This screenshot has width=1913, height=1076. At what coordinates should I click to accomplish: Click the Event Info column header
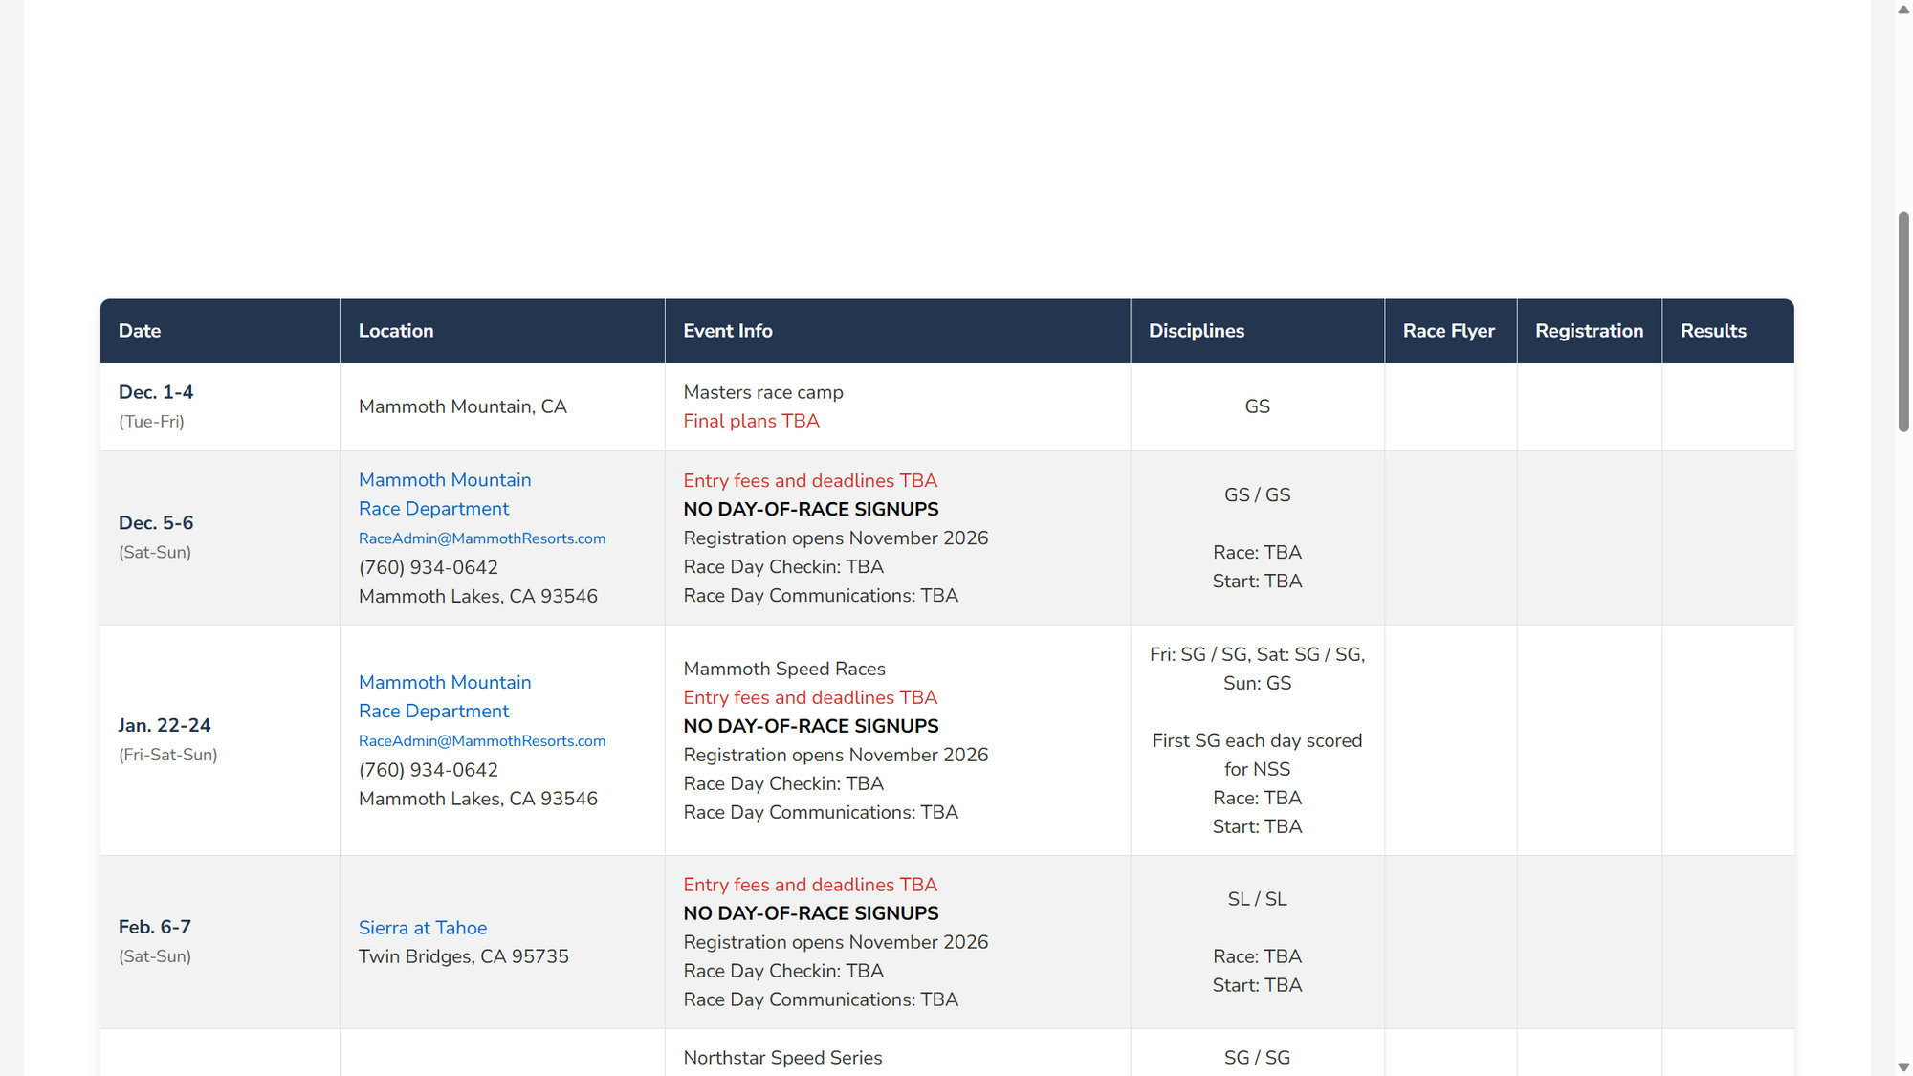pyautogui.click(x=897, y=331)
